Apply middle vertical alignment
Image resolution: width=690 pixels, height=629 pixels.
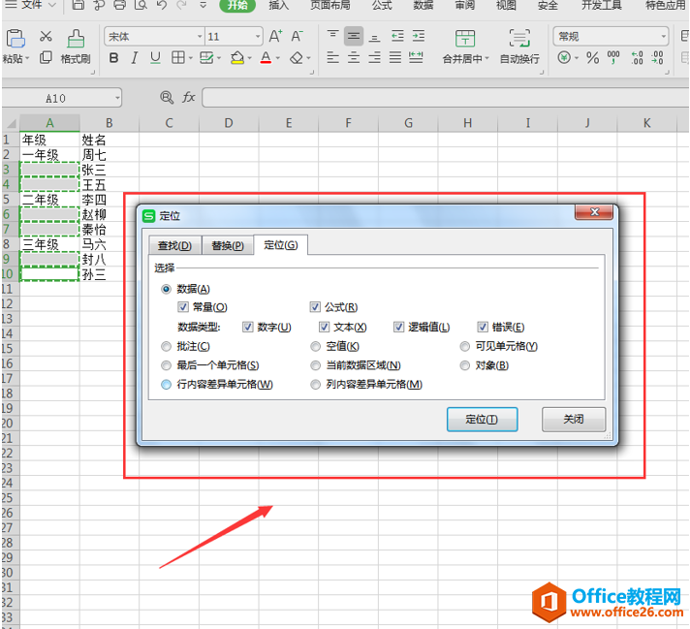(354, 36)
